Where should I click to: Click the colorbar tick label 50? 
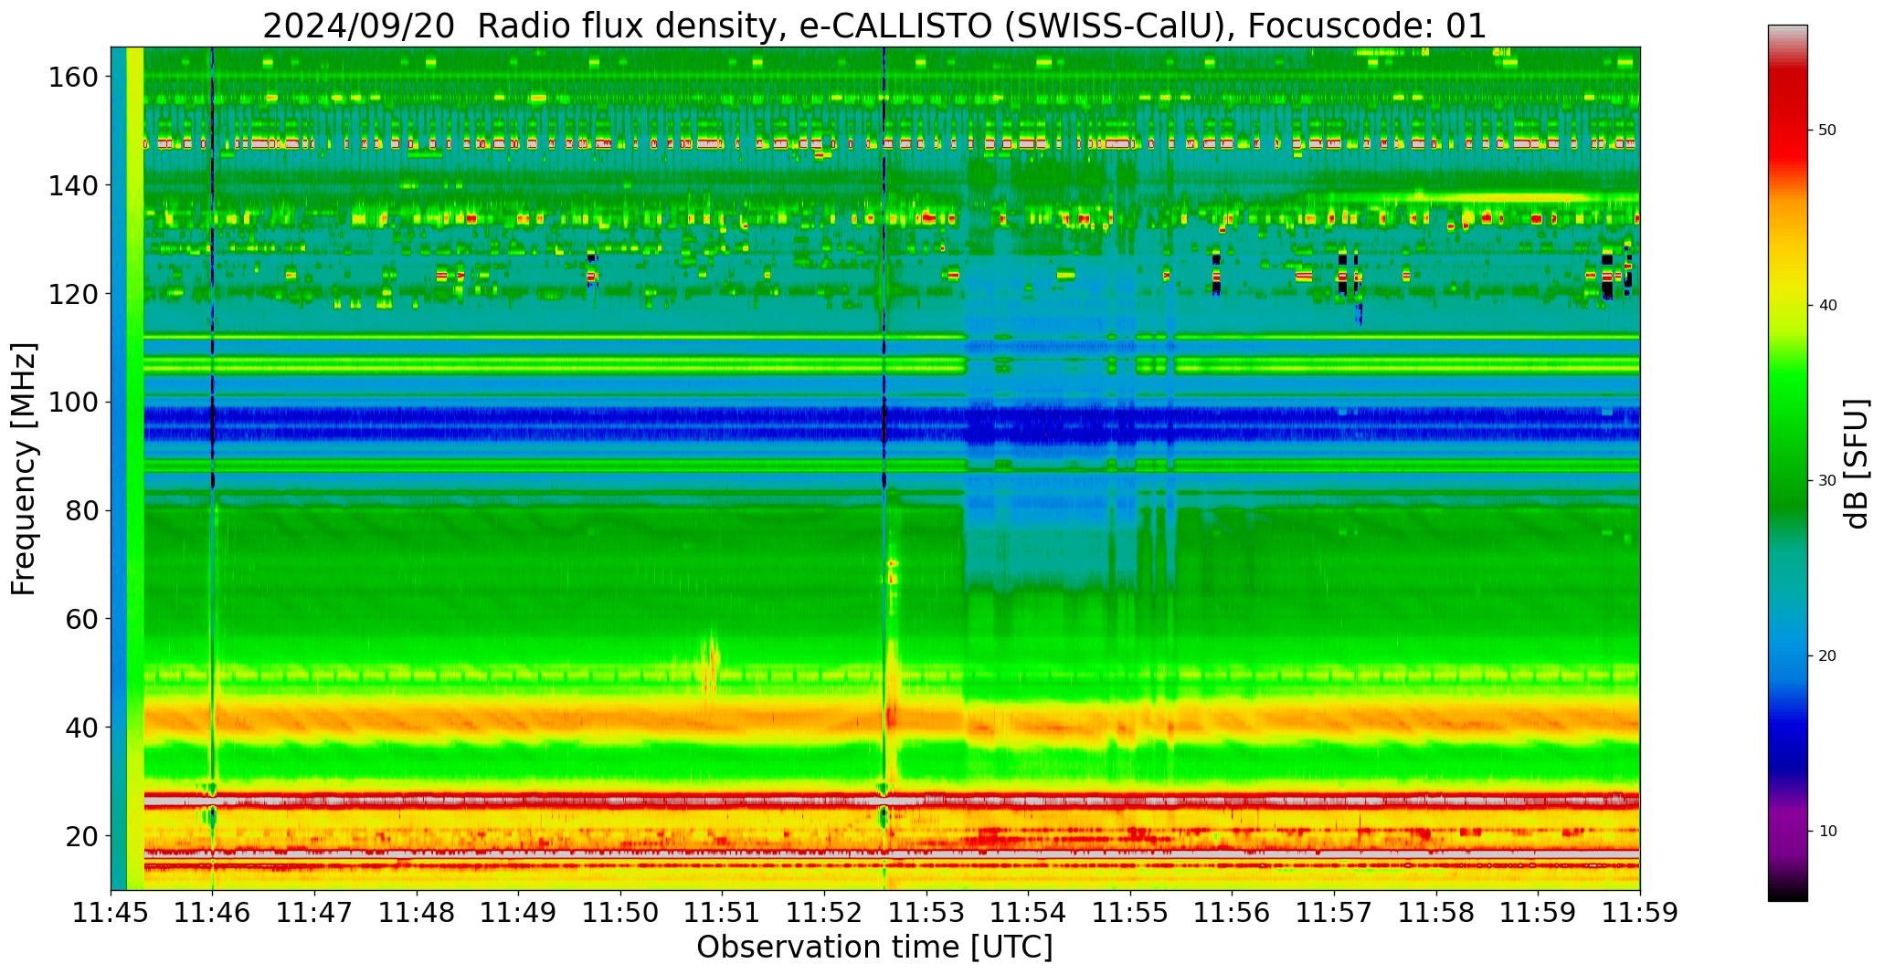(x=1827, y=130)
